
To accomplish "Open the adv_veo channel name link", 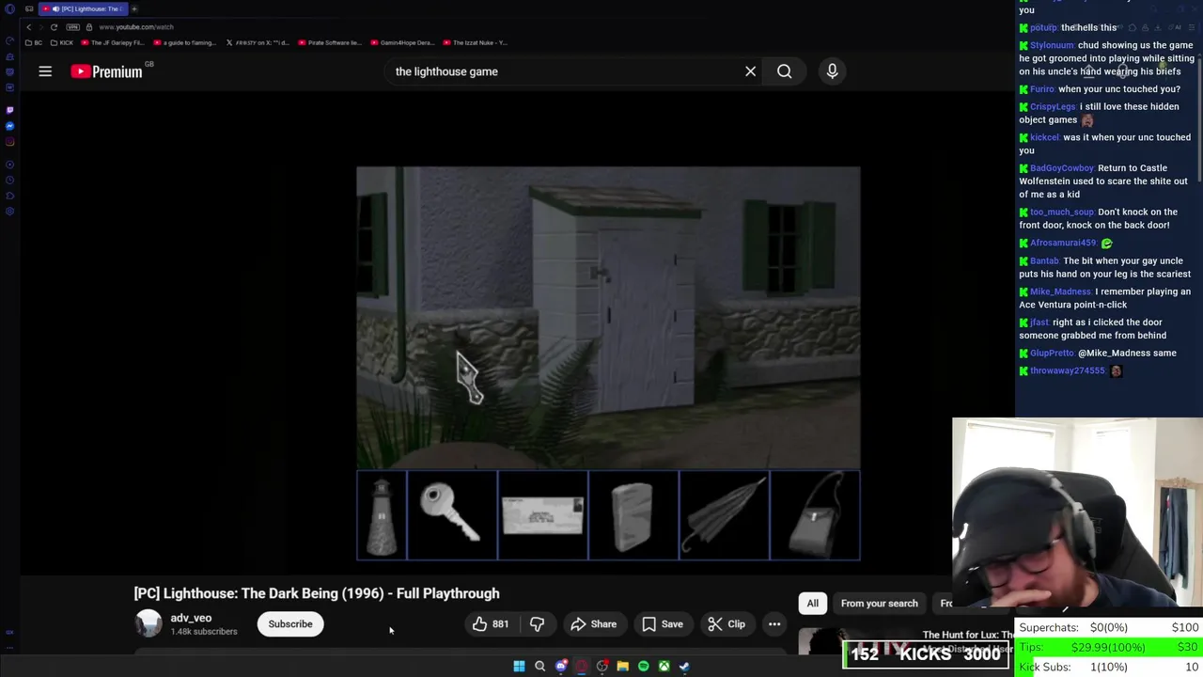I will pyautogui.click(x=191, y=618).
